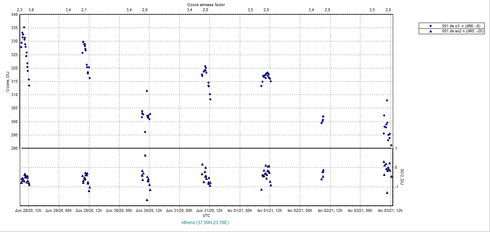Click the highest SO2 triangle on Dec 30
Viewport: 490px width, 232px height.
pyautogui.click(x=145, y=155)
